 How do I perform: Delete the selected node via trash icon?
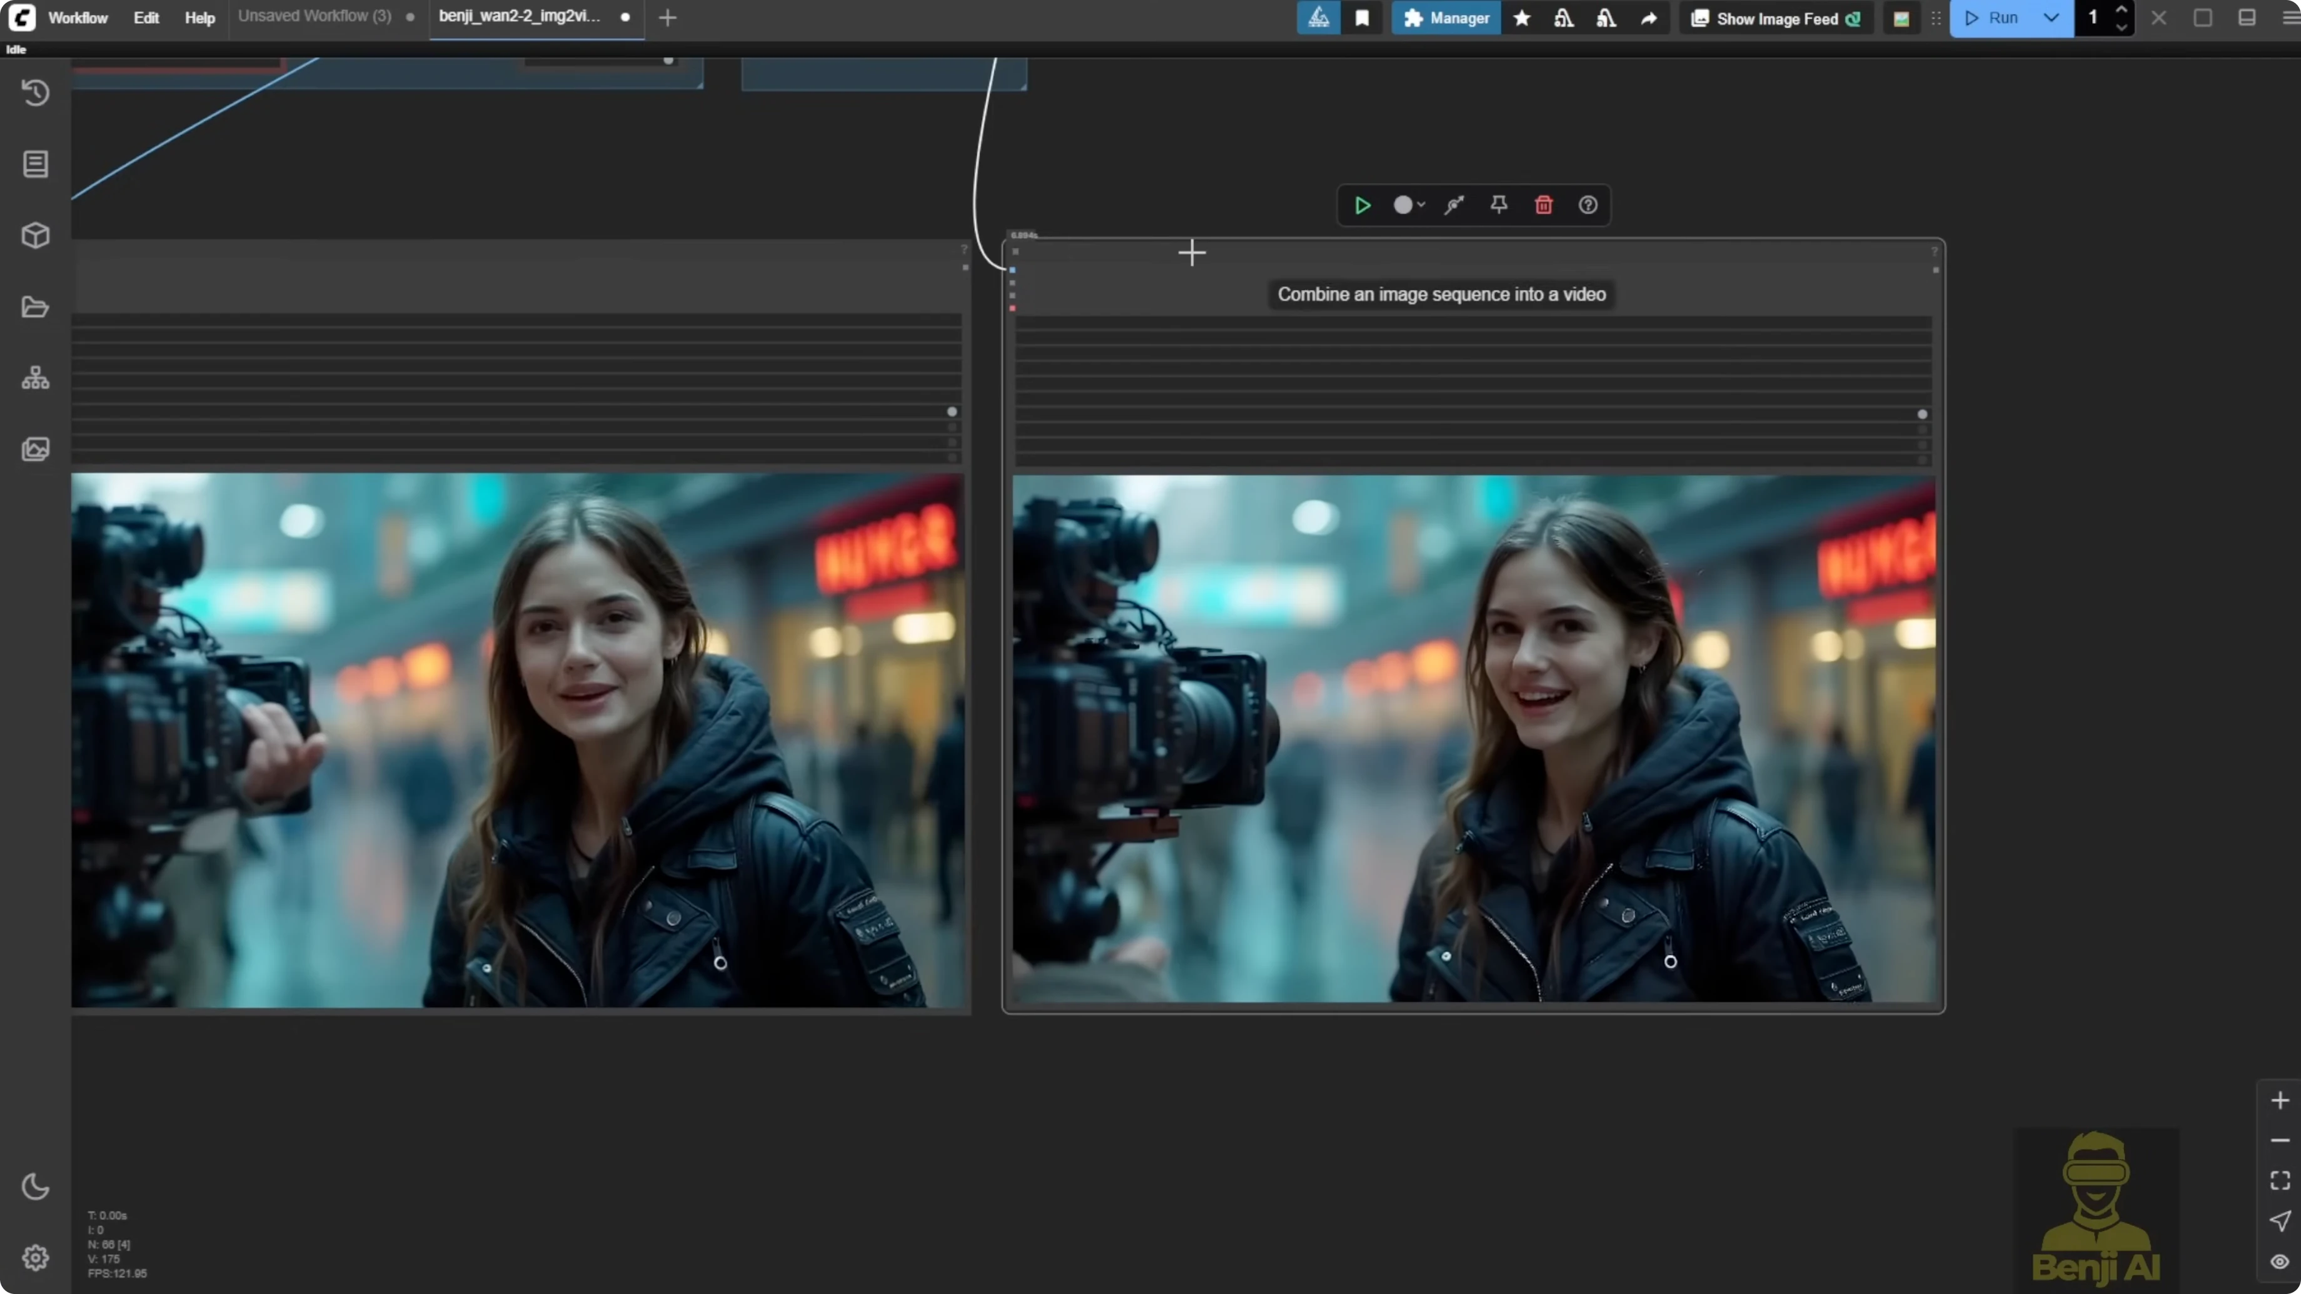1544,206
